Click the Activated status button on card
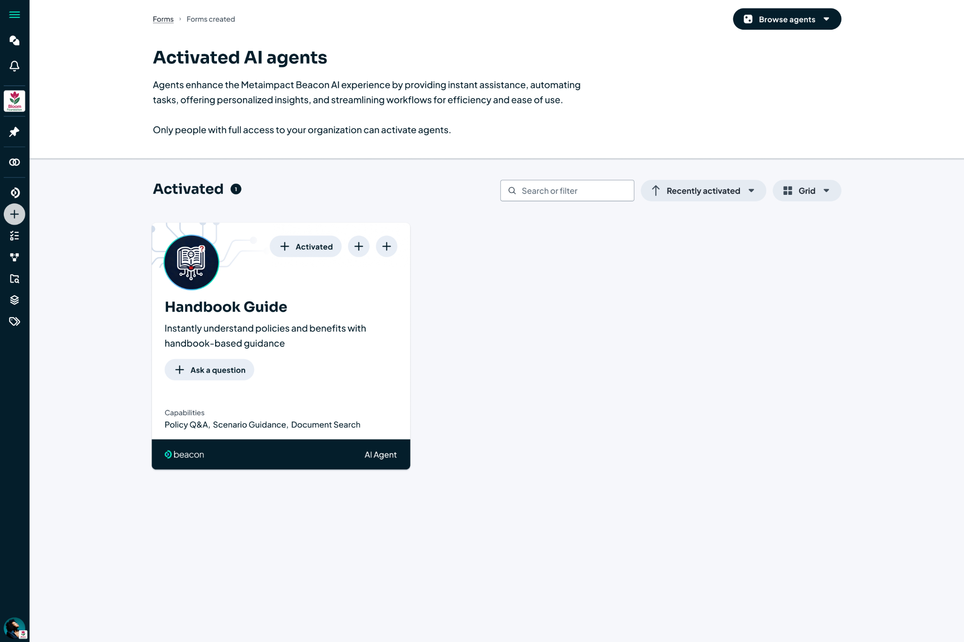This screenshot has width=964, height=642. (305, 247)
